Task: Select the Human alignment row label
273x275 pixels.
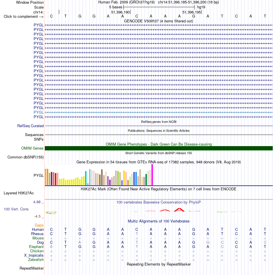Action: (x=38, y=229)
